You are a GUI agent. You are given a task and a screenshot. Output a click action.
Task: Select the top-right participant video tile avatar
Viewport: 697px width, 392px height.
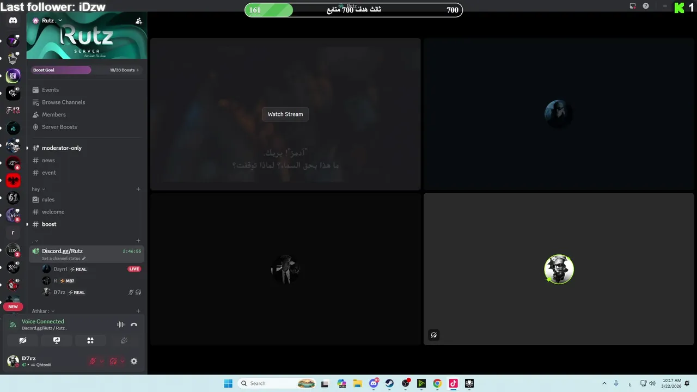559,114
